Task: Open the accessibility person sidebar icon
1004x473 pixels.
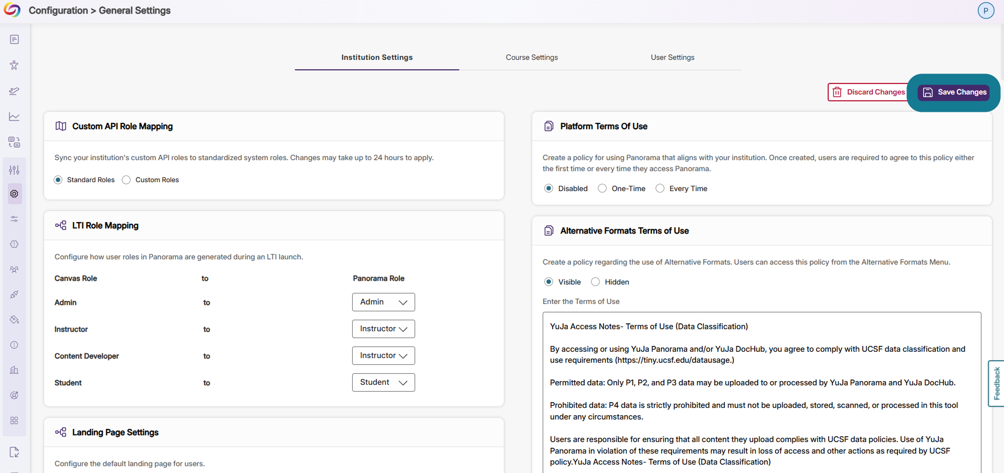Action: pos(14,65)
